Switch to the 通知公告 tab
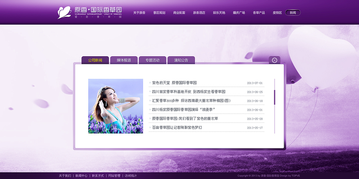 point(181,60)
